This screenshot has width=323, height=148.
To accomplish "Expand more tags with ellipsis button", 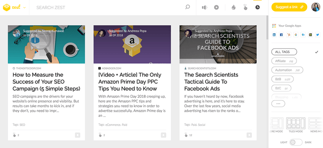I will pyautogui.click(x=278, y=104).
